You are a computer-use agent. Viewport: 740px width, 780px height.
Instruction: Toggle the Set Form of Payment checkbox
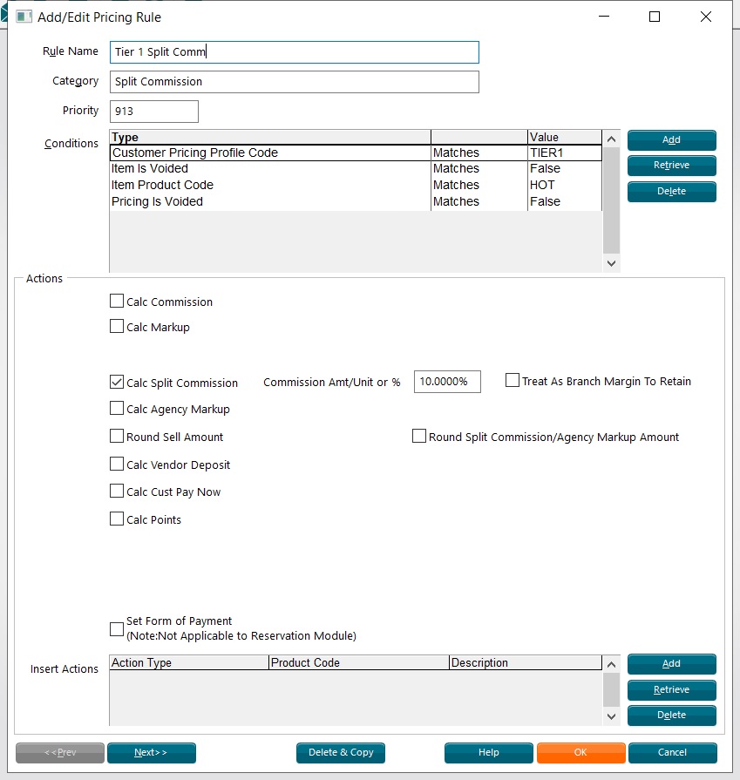pyautogui.click(x=117, y=629)
